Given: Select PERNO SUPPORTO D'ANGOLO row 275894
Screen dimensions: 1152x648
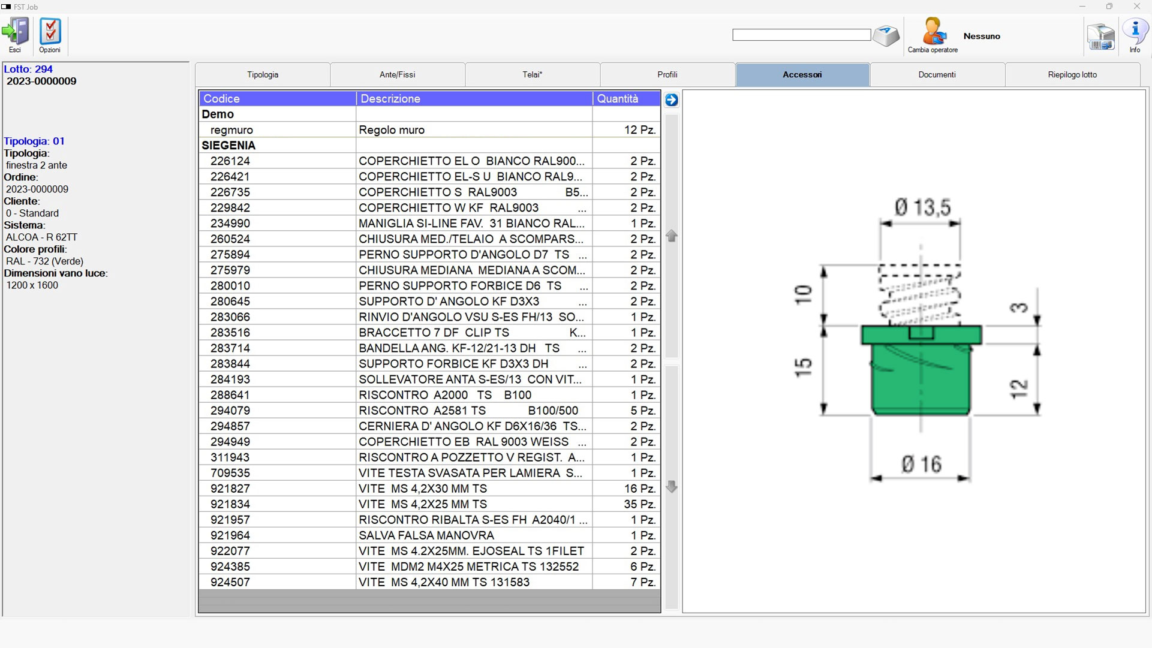Looking at the screenshot, I should [429, 254].
